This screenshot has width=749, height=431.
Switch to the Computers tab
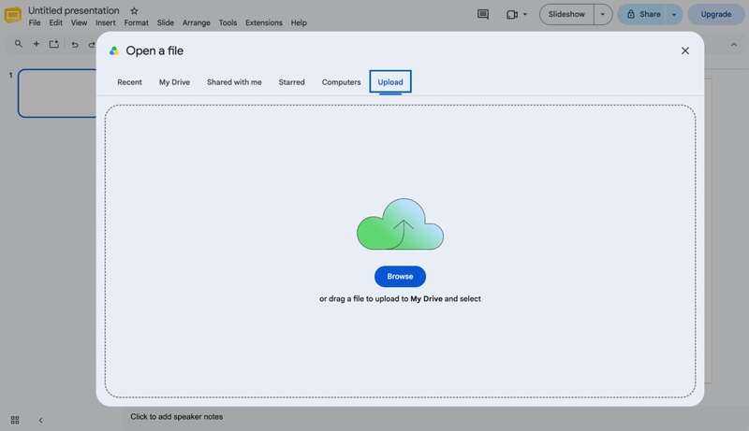coord(341,82)
